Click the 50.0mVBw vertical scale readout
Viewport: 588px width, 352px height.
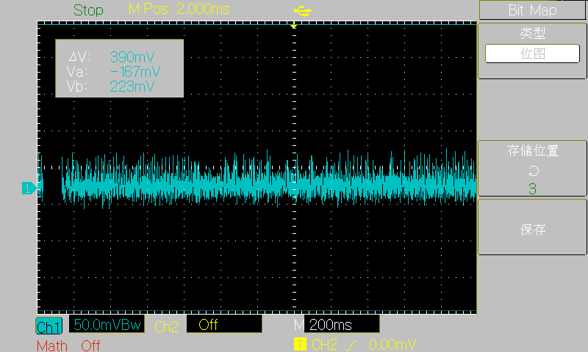(x=107, y=324)
